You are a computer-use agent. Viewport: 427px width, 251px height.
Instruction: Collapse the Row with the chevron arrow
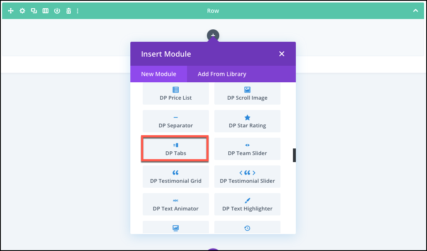click(416, 11)
